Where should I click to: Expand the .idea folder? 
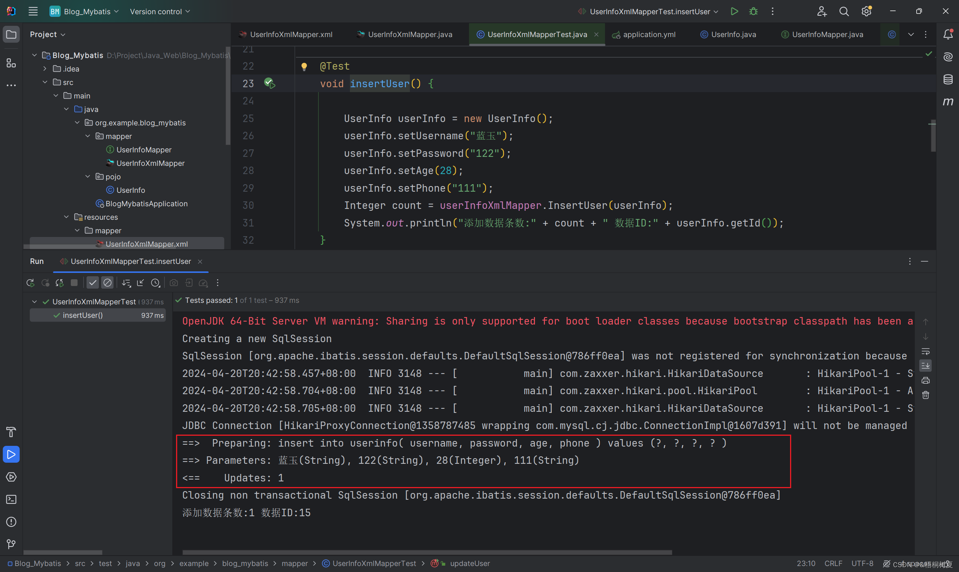click(x=45, y=69)
